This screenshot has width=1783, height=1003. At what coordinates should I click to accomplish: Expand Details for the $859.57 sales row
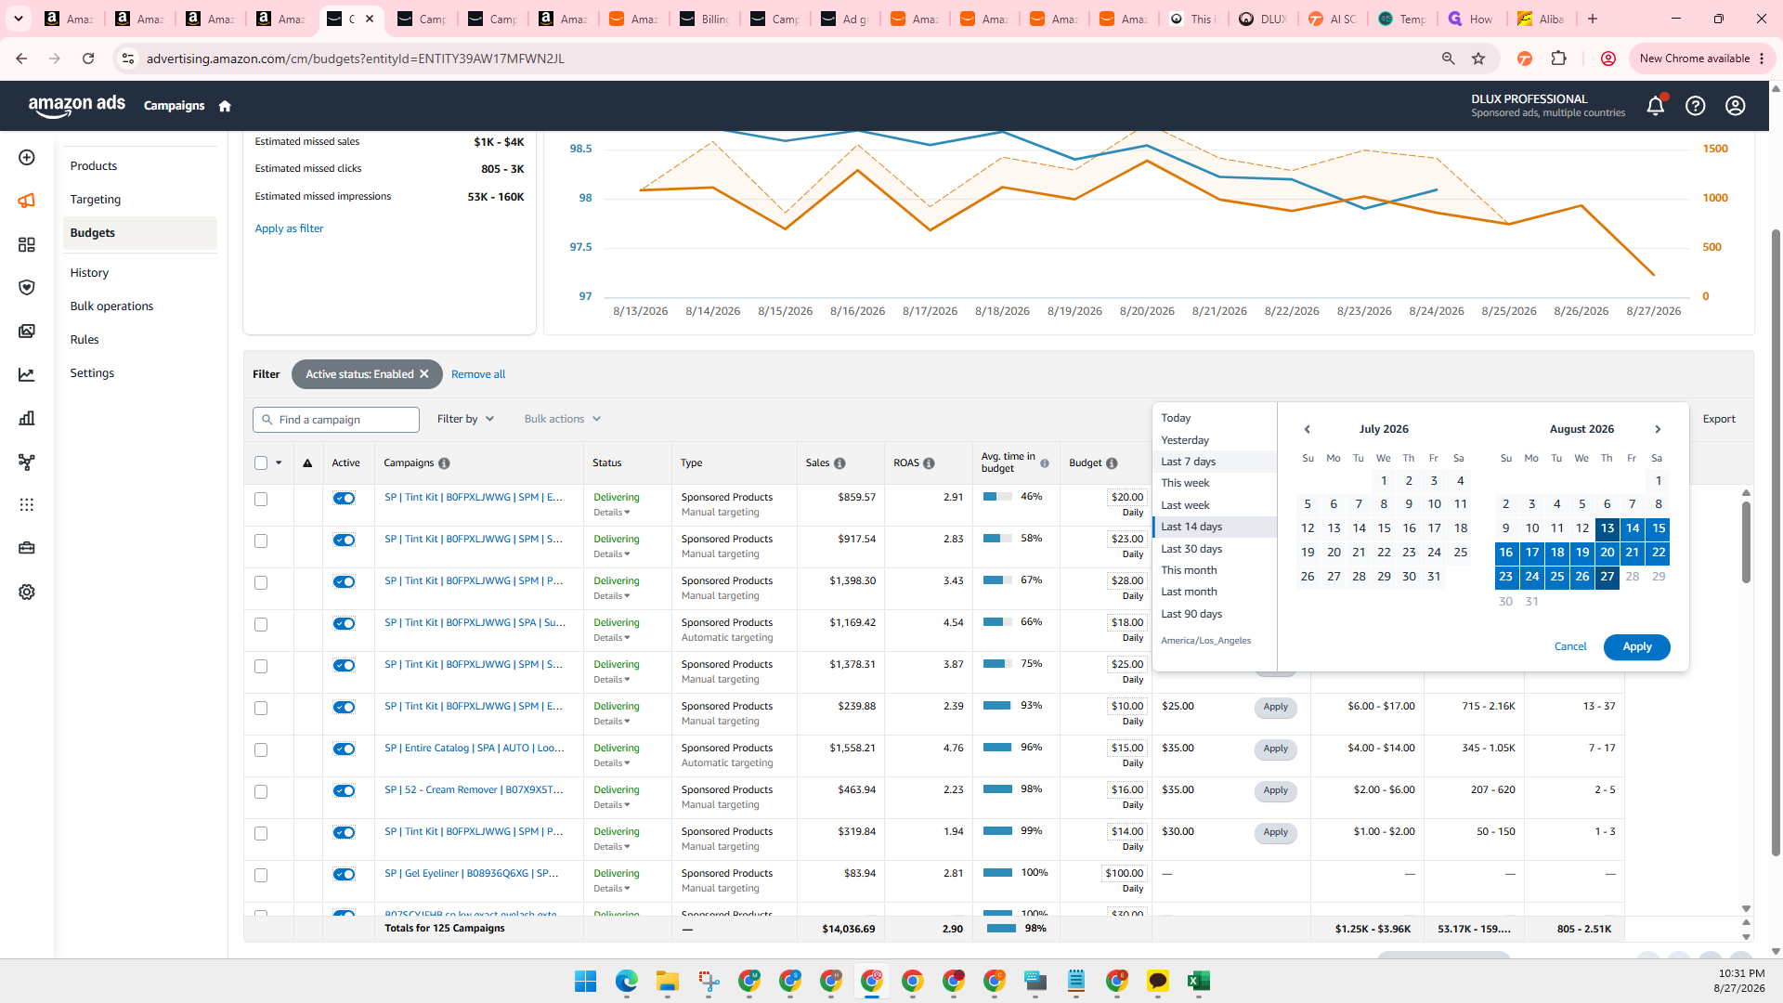point(612,513)
